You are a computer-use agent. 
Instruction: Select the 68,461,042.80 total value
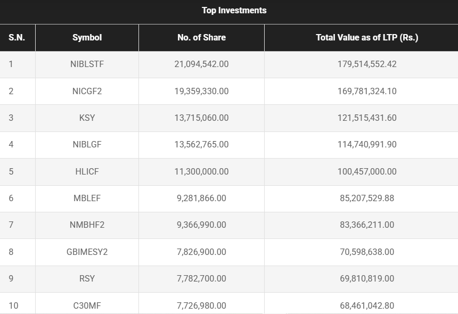coord(367,305)
